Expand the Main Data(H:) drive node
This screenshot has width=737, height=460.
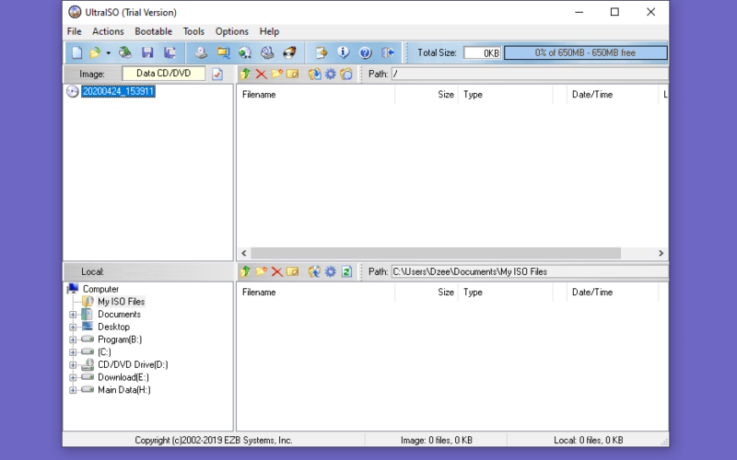tap(73, 390)
